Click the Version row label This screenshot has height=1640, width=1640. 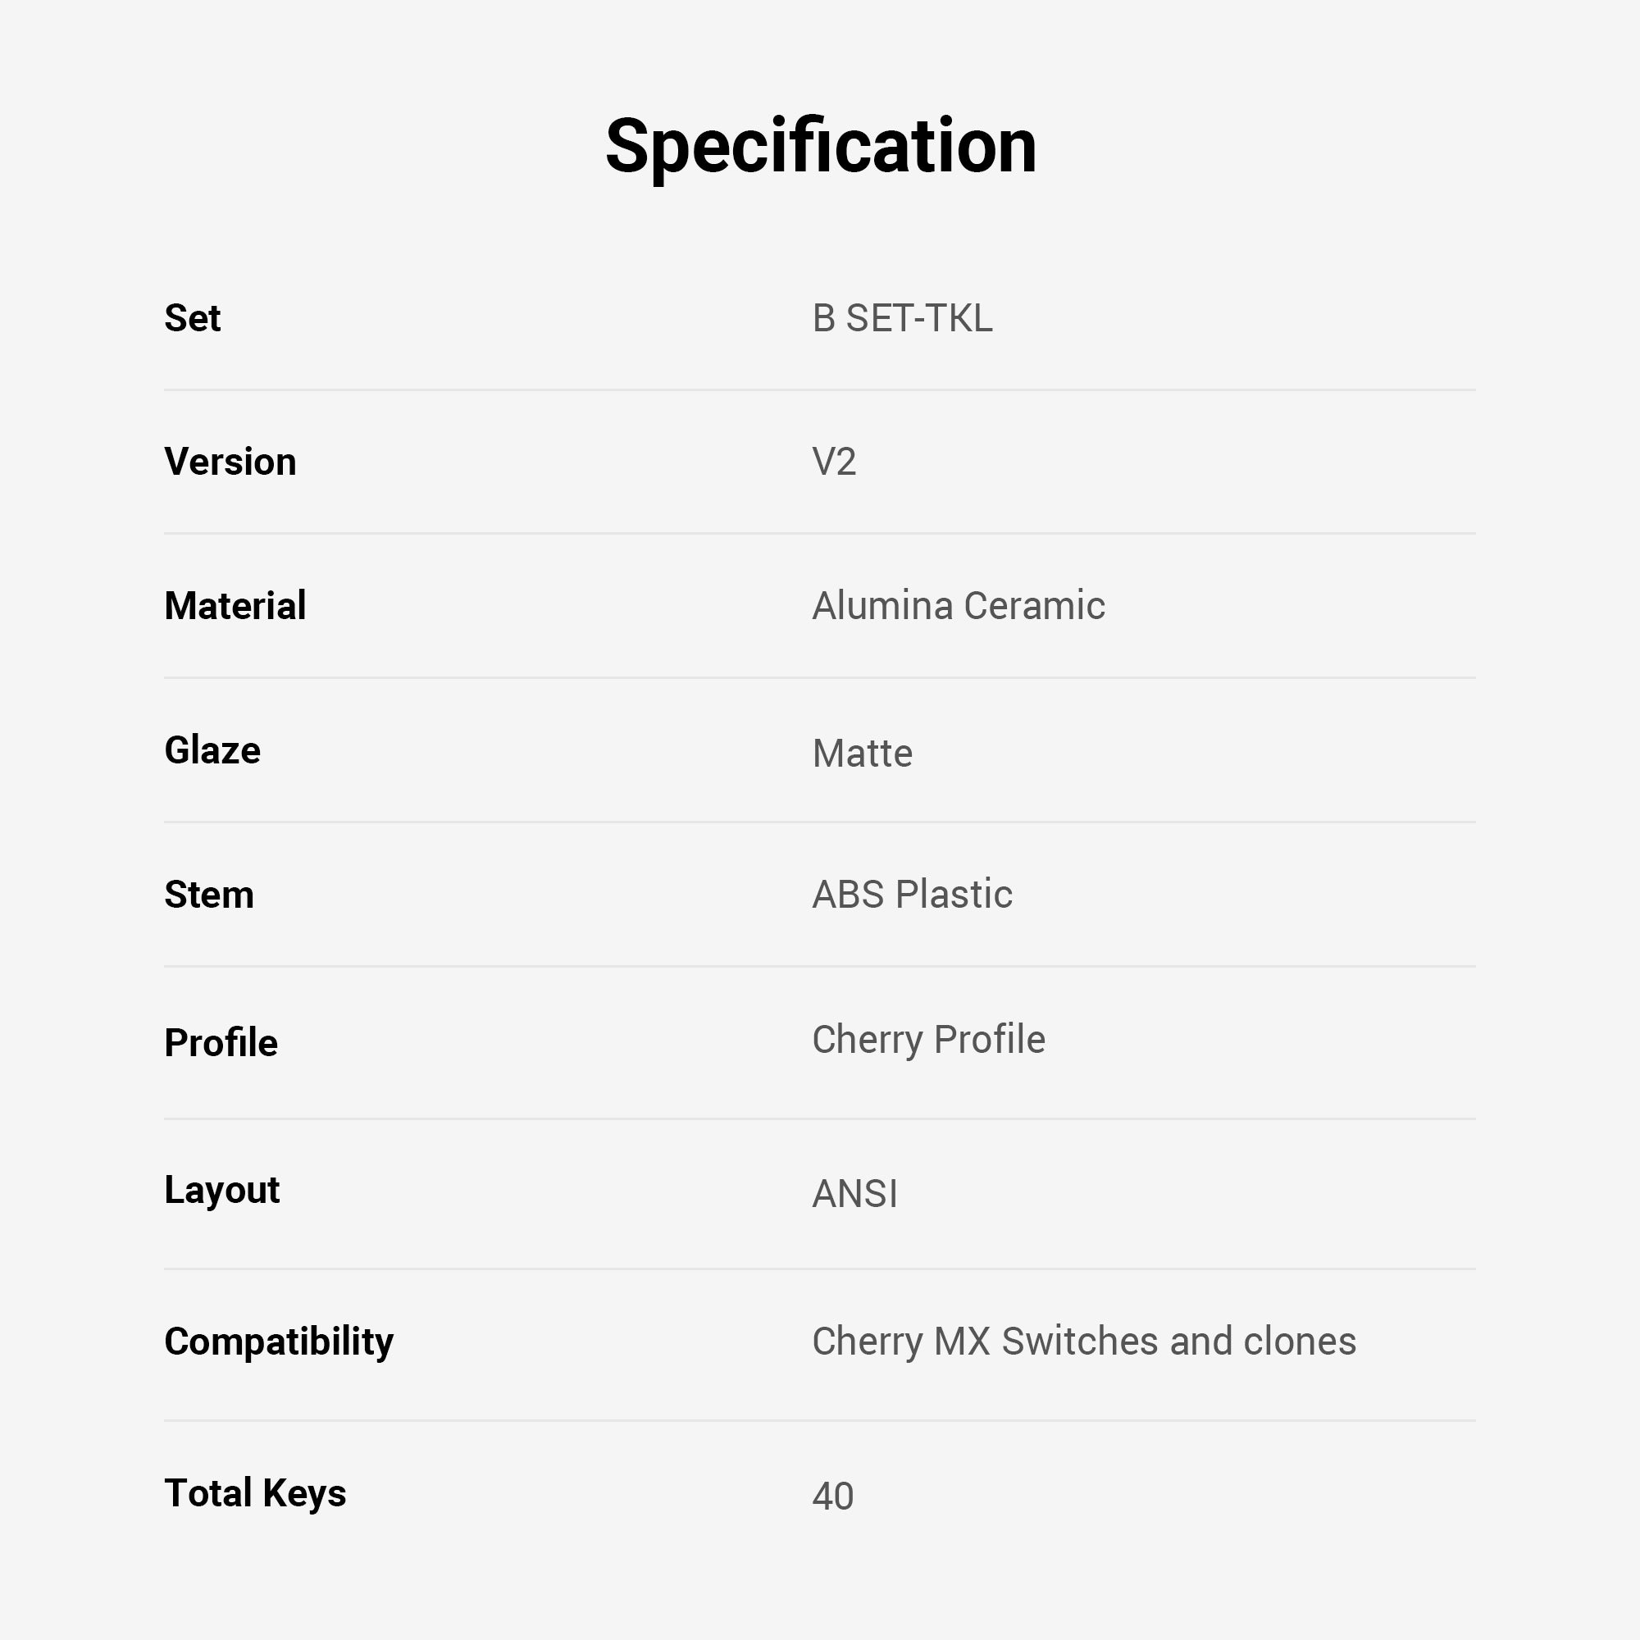click(x=230, y=462)
